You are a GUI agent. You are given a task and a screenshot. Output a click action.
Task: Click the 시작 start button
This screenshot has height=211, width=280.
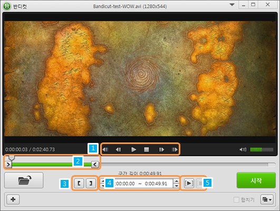(256, 180)
